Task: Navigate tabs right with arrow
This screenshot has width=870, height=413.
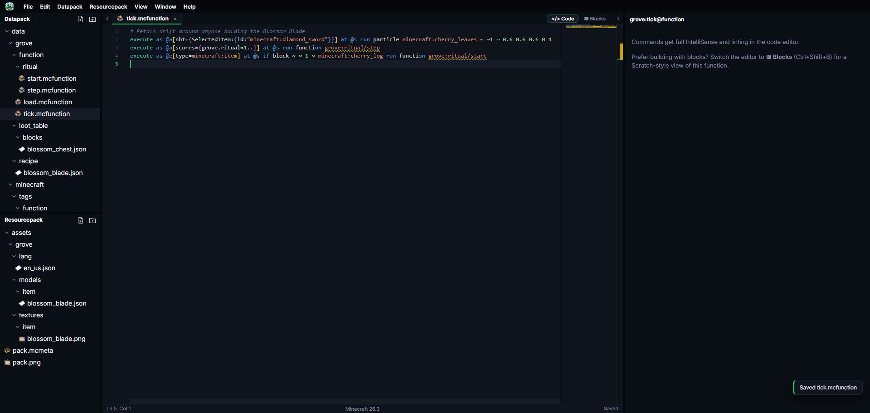Action: pyautogui.click(x=618, y=19)
